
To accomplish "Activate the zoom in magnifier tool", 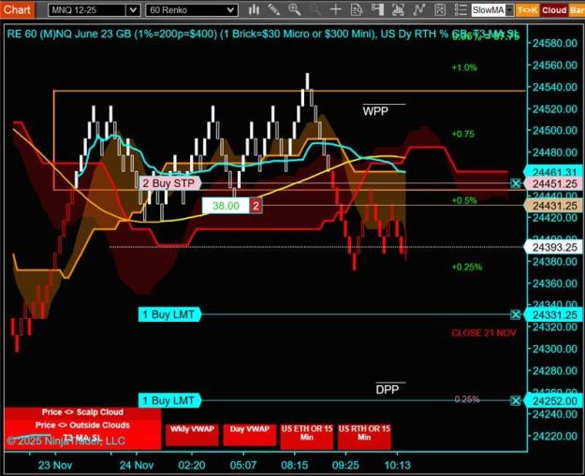I will 294,9.
